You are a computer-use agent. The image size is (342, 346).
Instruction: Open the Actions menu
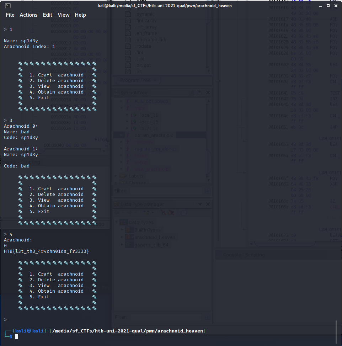click(x=28, y=15)
